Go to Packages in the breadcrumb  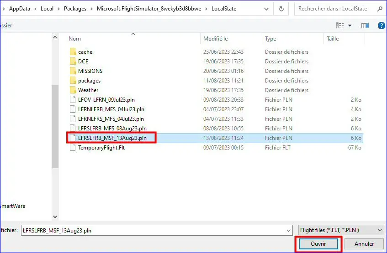pyautogui.click(x=75, y=9)
